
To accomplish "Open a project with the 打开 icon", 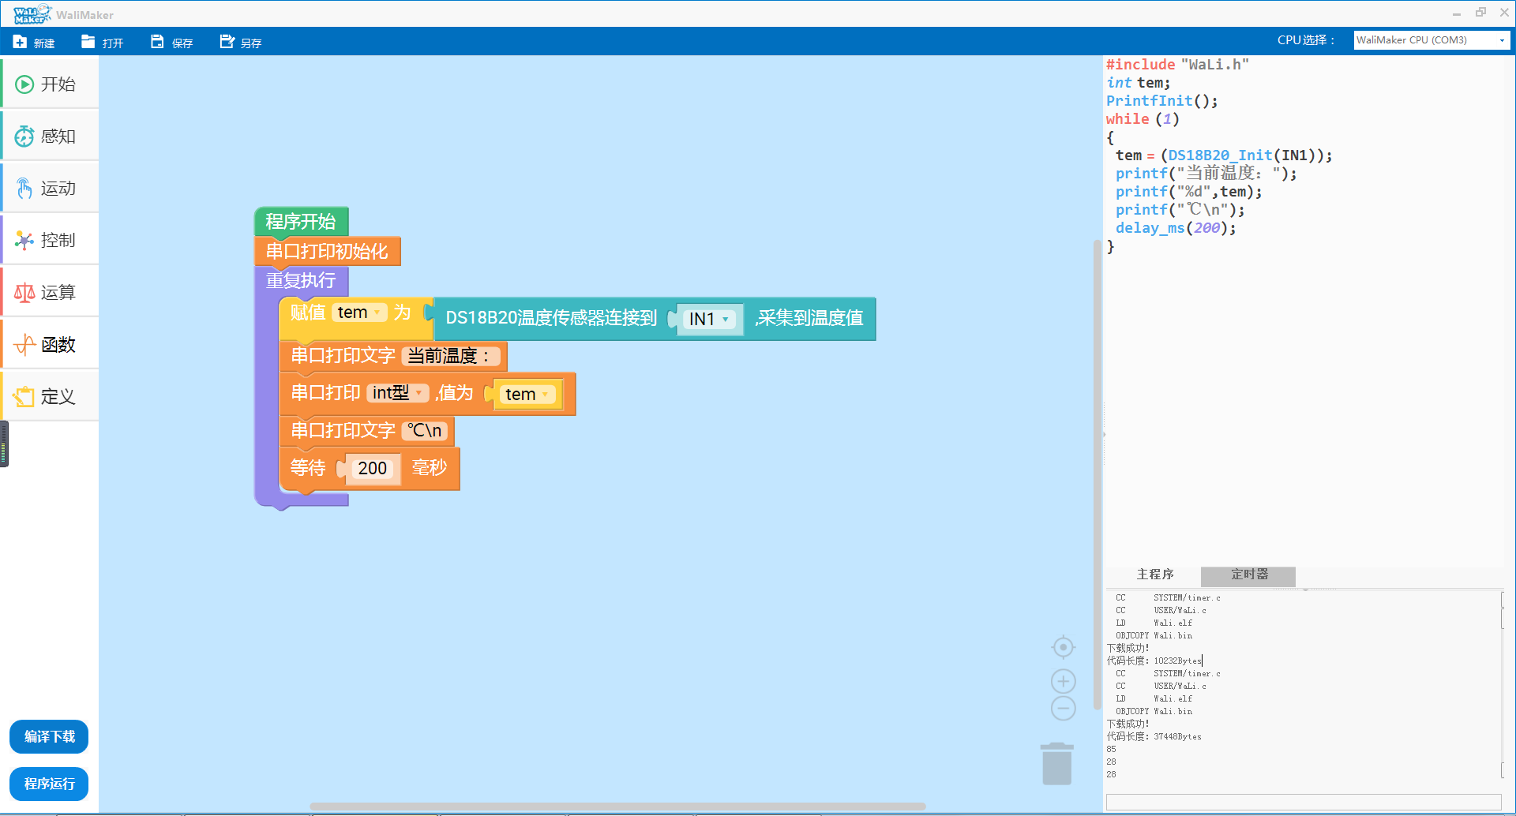I will coord(88,42).
